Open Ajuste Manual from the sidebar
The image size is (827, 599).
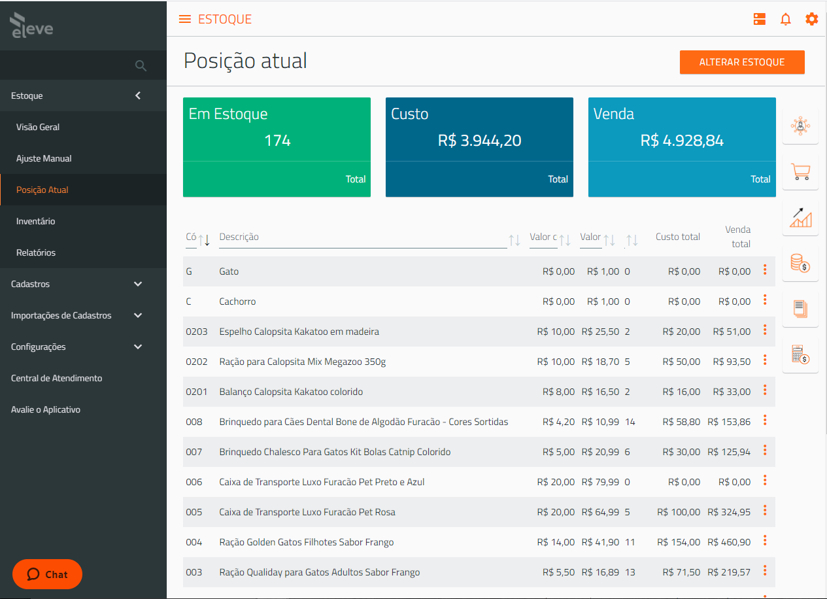tap(44, 158)
